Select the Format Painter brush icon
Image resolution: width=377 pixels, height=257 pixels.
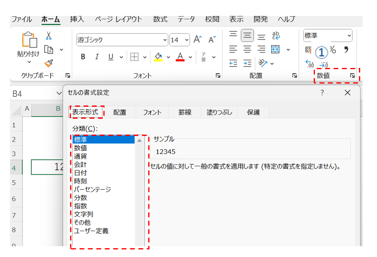[49, 63]
